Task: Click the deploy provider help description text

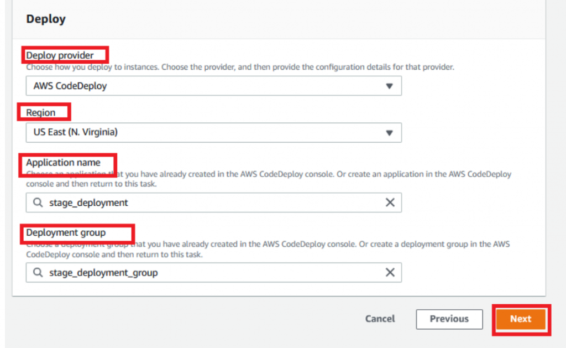Action: pyautogui.click(x=240, y=67)
